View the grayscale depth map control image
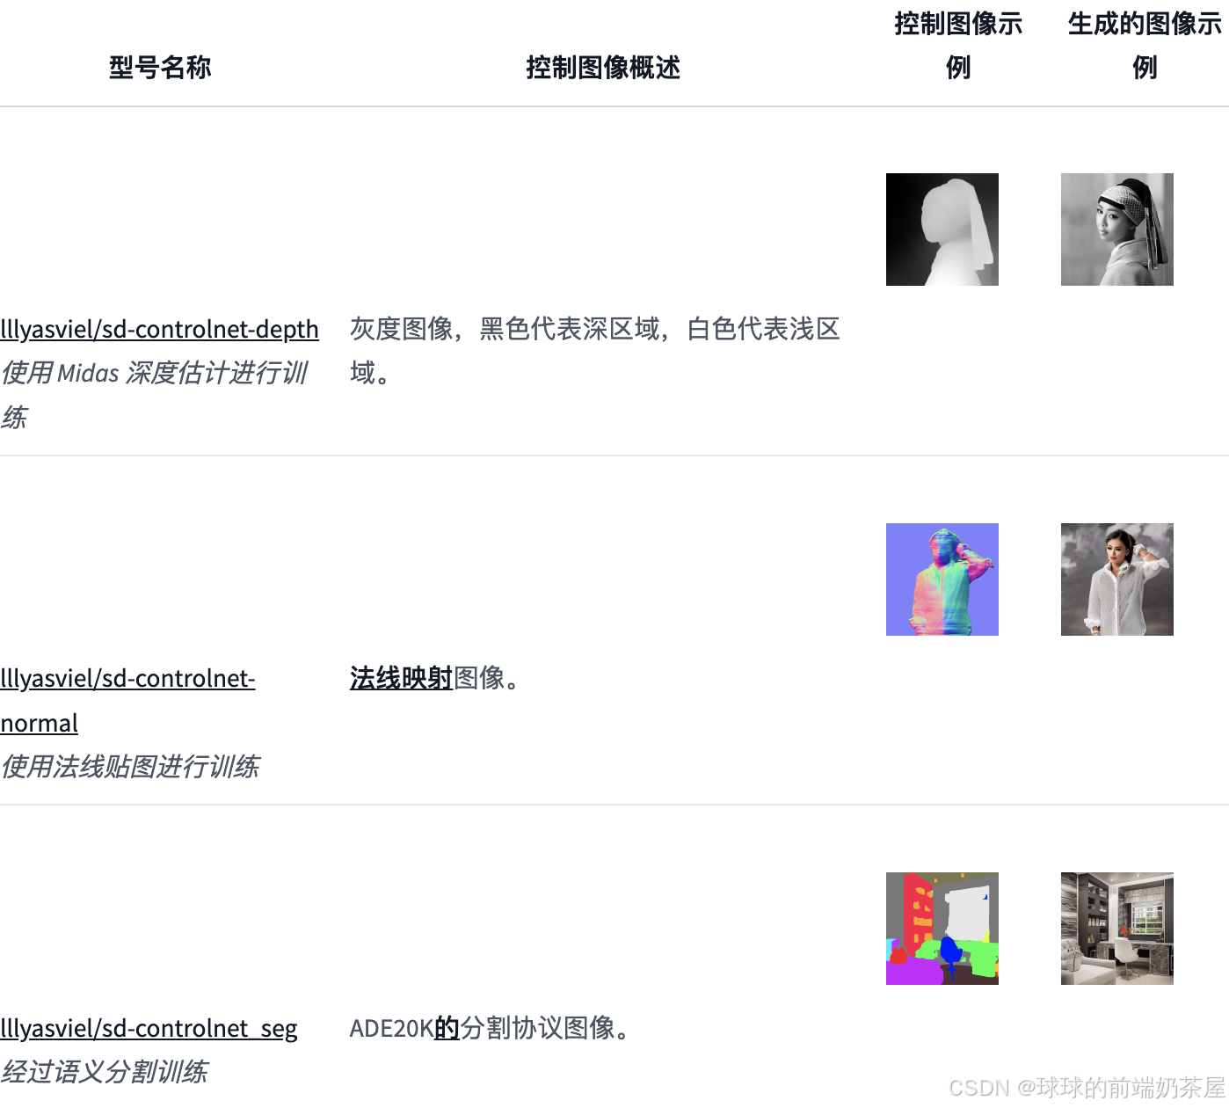1229x1108 pixels. 942,230
